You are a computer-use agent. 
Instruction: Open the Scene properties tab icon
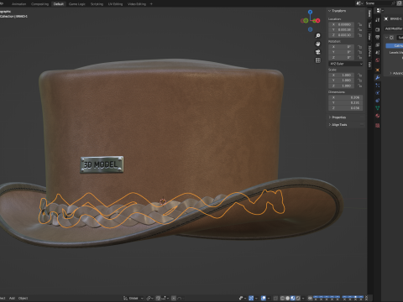[378, 52]
